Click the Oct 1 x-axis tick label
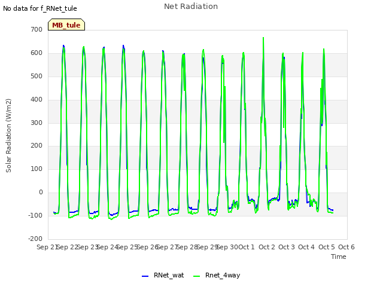The image size is (383, 287). point(247,247)
